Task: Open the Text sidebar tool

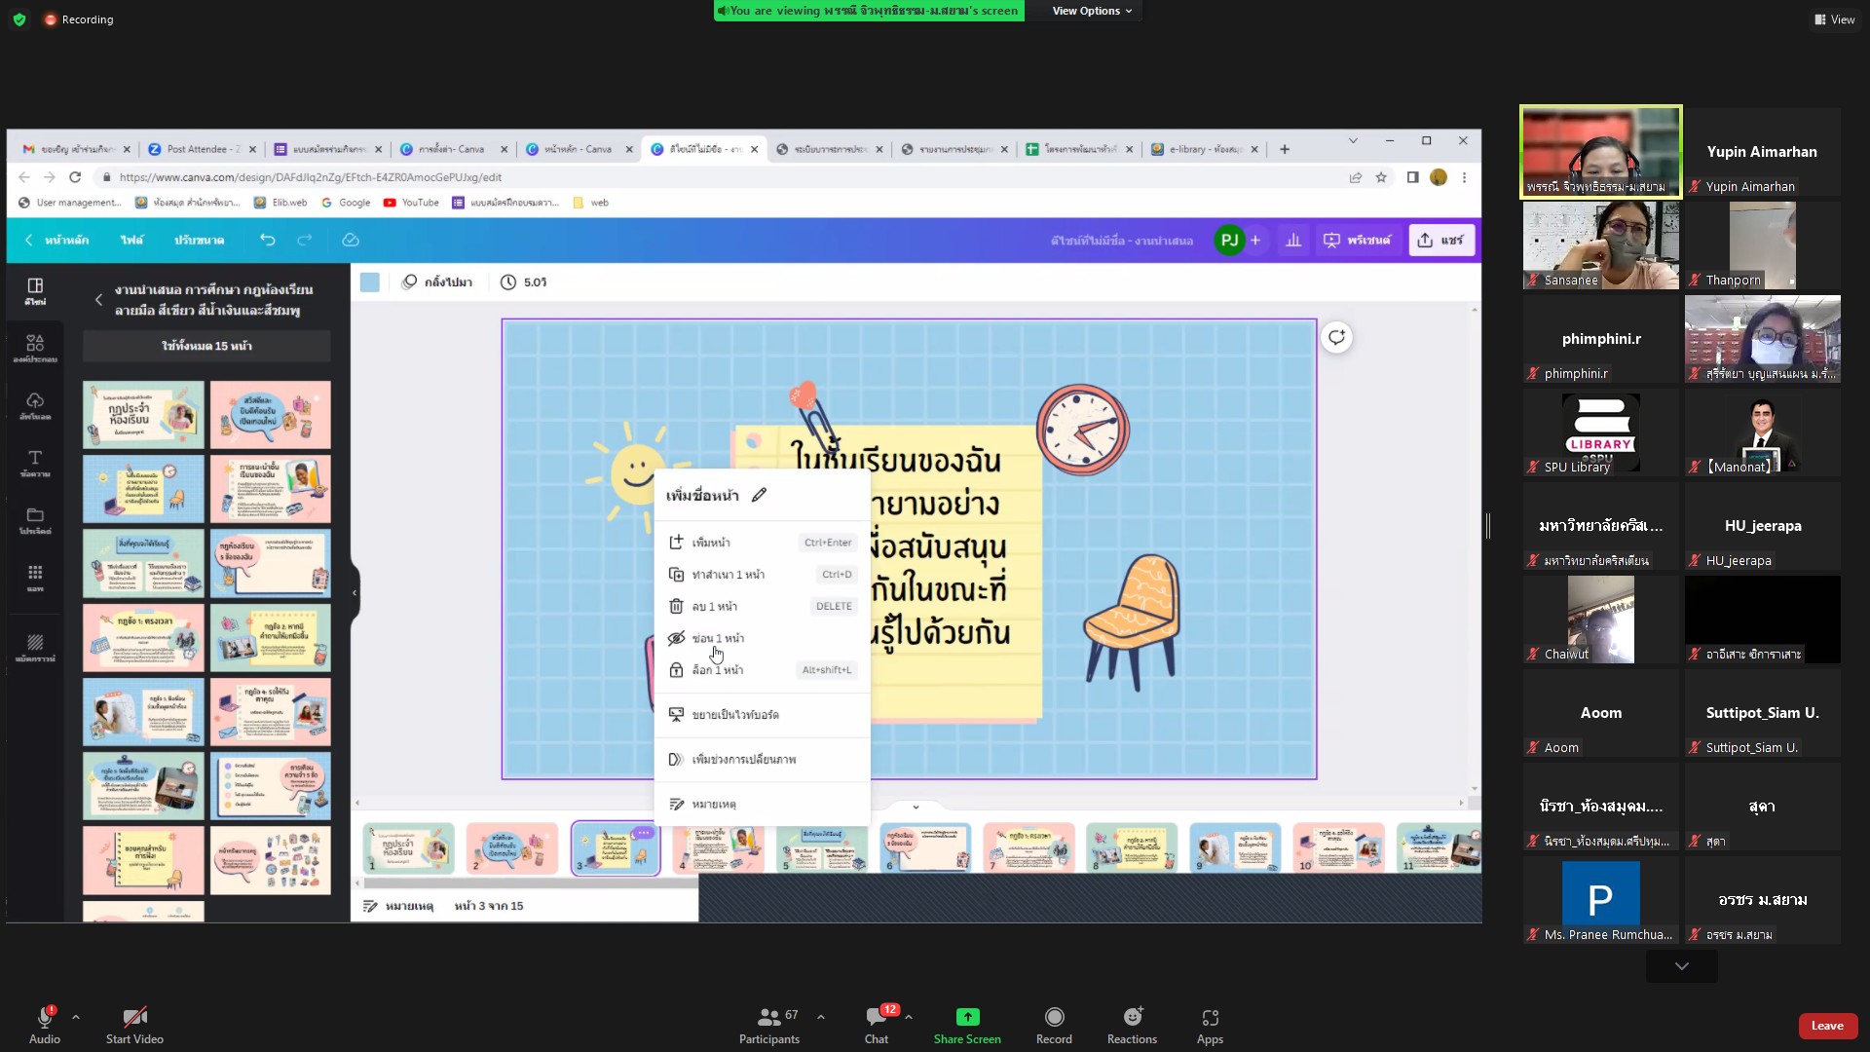Action: pos(35,463)
